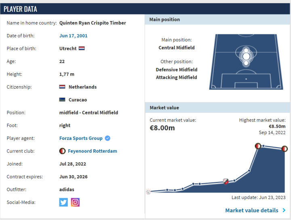Click the Jun 17, 2001 birth date link
This screenshot has height=220, width=291.
point(73,36)
